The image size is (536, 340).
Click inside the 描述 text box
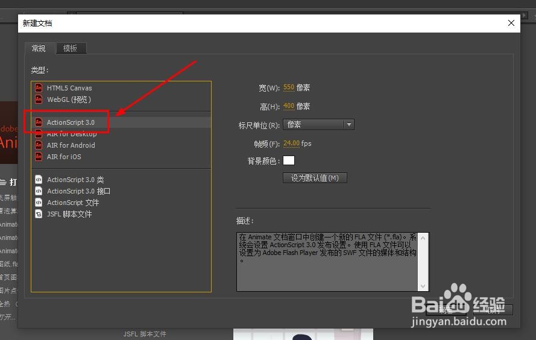[x=327, y=262]
